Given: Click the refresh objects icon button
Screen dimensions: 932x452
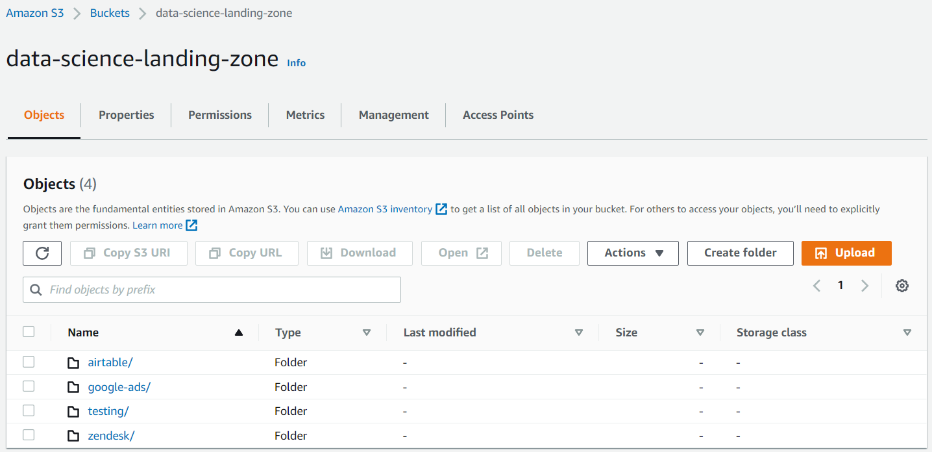Looking at the screenshot, I should pyautogui.click(x=42, y=253).
